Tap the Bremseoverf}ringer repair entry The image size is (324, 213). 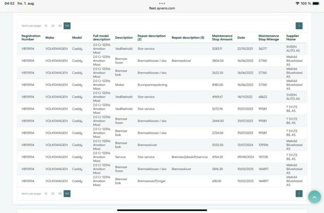click(152, 181)
